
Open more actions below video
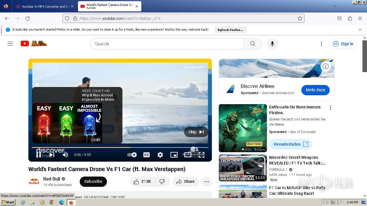point(207,181)
